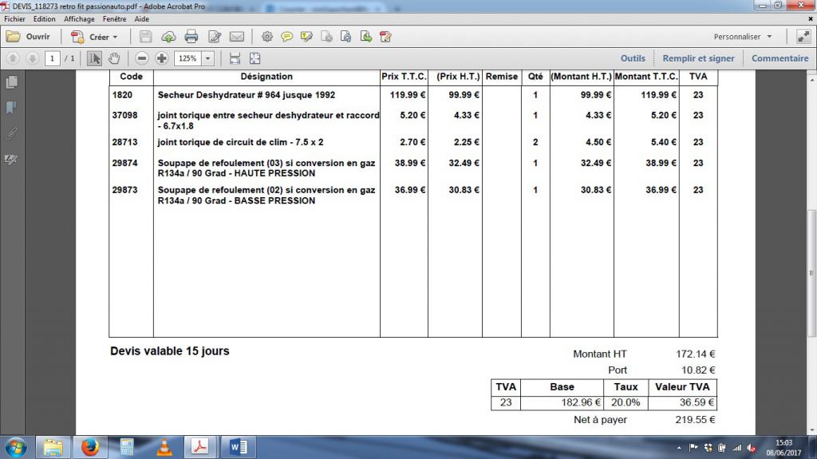Open the Affichage menu
Viewport: 817px width, 459px height.
[x=79, y=19]
